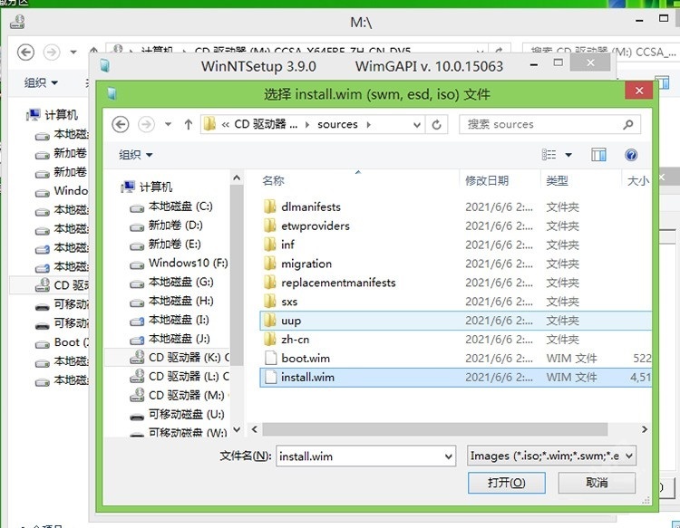
Task: Select CD 驱动器 (L:) in dialog tree
Action: (x=180, y=376)
